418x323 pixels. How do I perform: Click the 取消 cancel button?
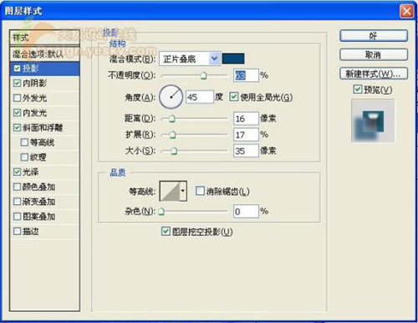[x=374, y=54]
